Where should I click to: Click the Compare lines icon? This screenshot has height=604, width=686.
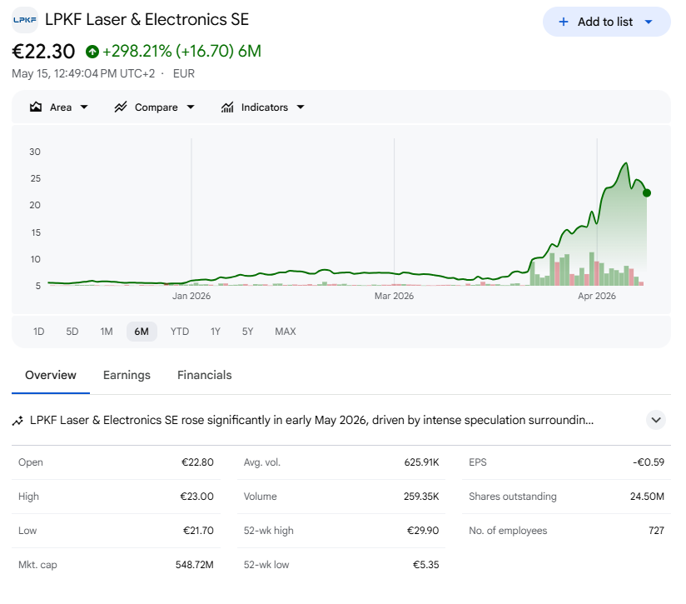(x=121, y=107)
